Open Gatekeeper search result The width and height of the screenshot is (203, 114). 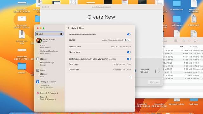pos(47,86)
